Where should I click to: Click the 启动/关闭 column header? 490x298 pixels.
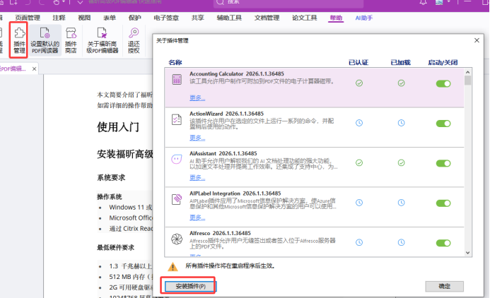[443, 62]
